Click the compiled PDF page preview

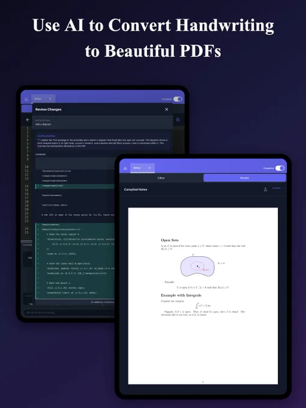coord(203,296)
